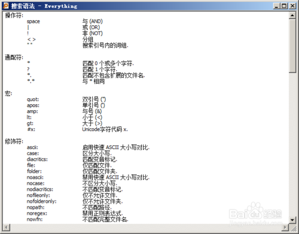Click the 'quot:' macro text
Viewport: 299px width, 234px height.
(33, 99)
